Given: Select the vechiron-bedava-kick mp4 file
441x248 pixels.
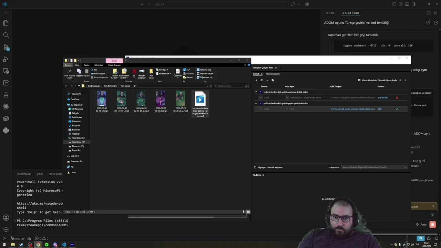Looking at the screenshot, I should 200,104.
